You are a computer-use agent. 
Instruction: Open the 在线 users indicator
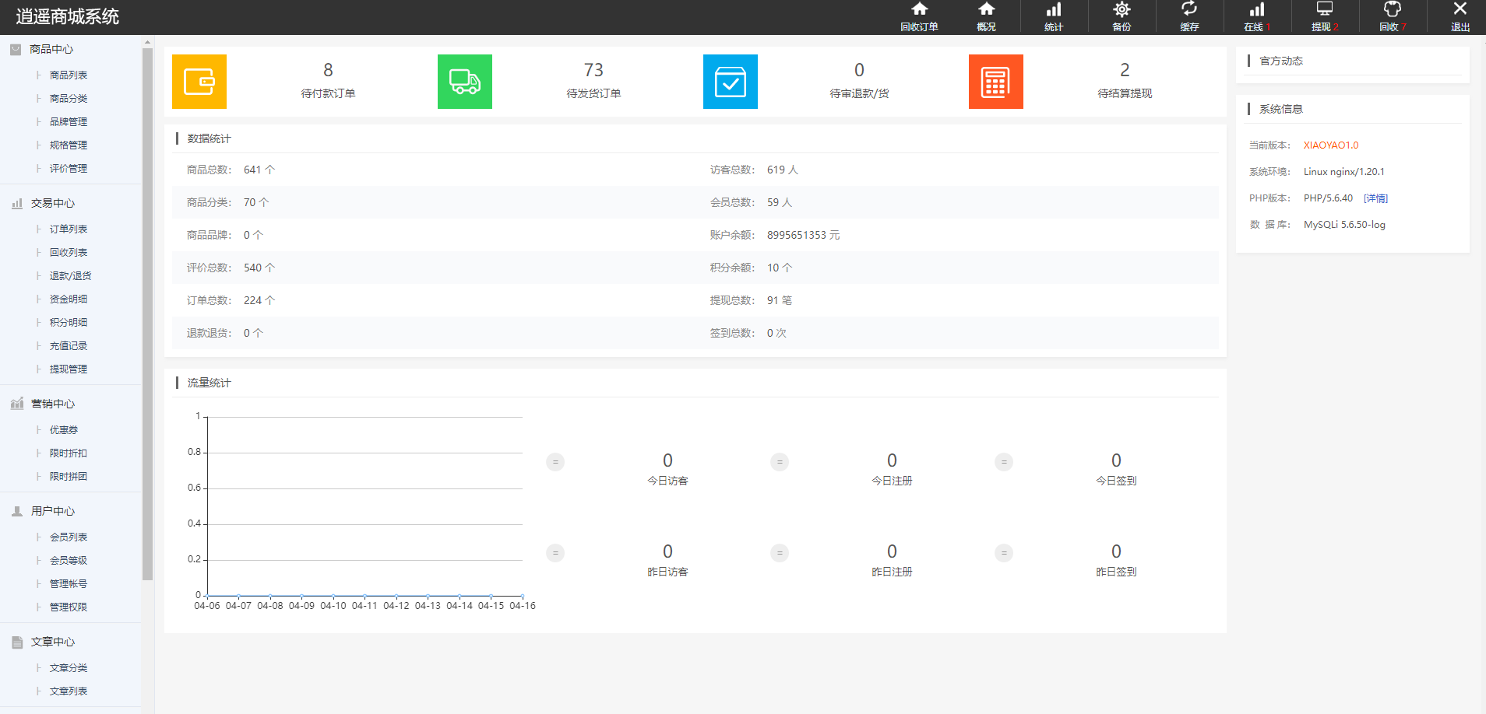pyautogui.click(x=1256, y=16)
